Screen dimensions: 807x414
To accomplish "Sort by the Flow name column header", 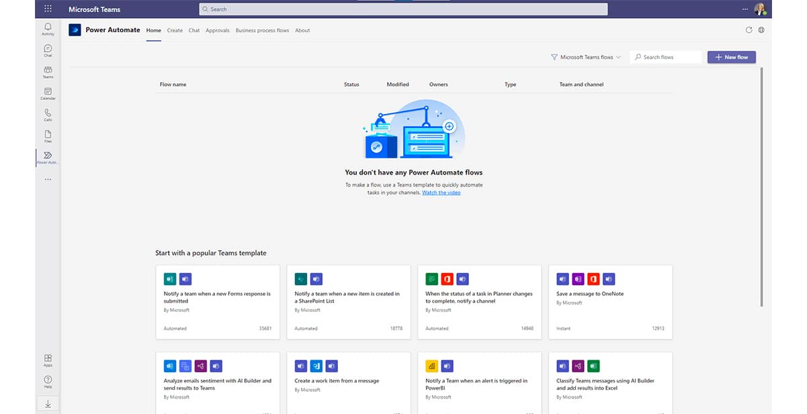I will point(173,85).
